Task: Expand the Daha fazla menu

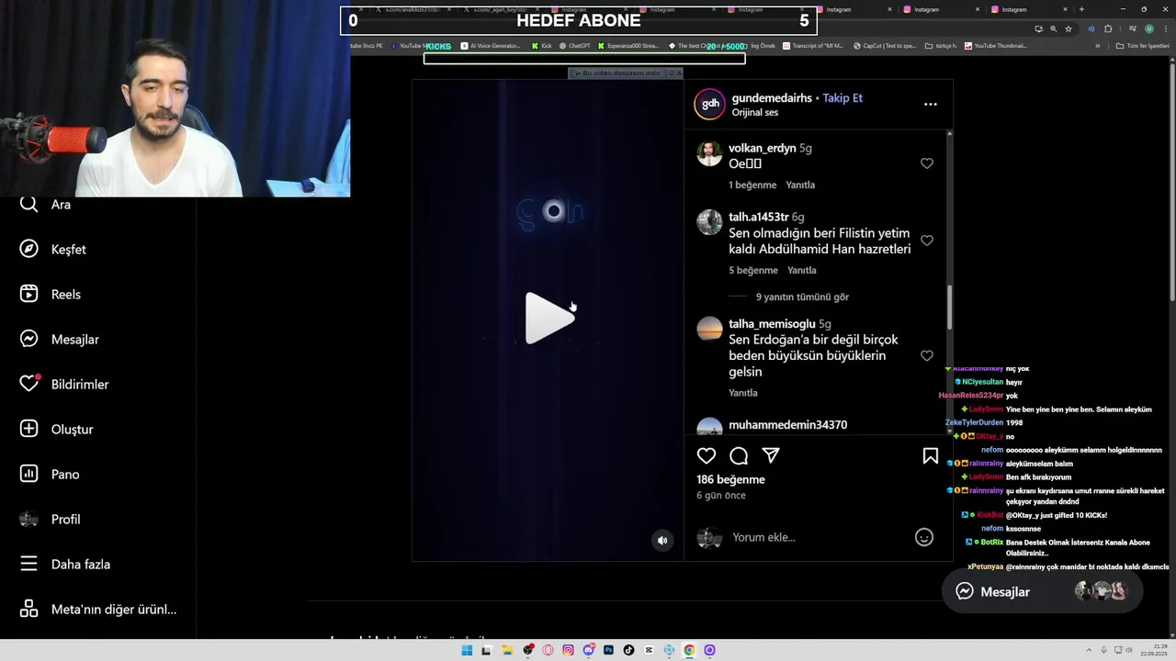Action: [65, 565]
